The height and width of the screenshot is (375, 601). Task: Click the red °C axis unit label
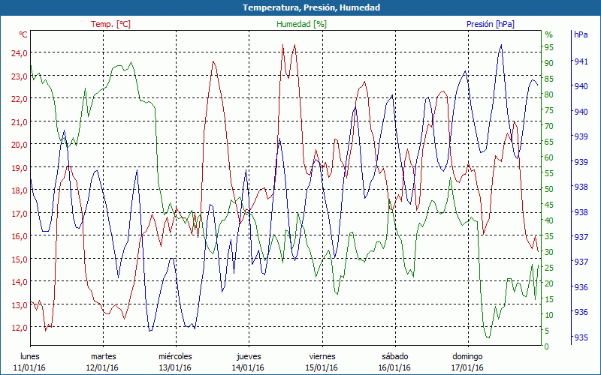23,34
